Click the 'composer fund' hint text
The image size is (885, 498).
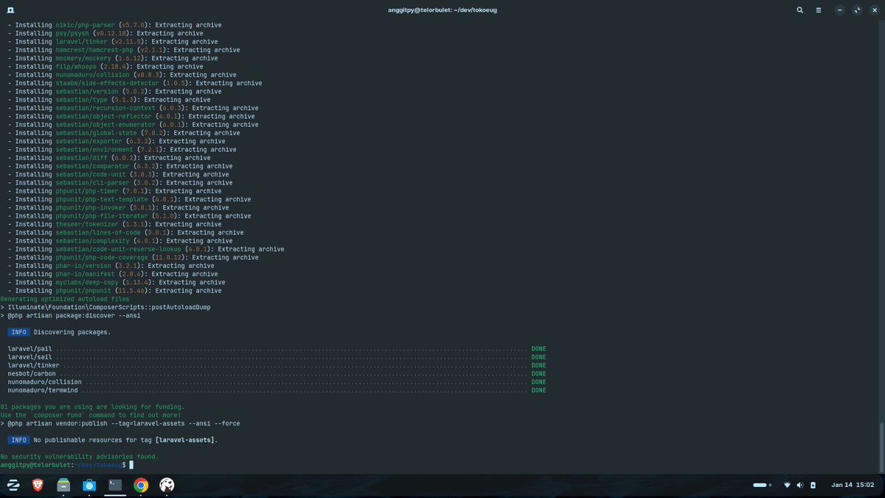tap(50, 415)
